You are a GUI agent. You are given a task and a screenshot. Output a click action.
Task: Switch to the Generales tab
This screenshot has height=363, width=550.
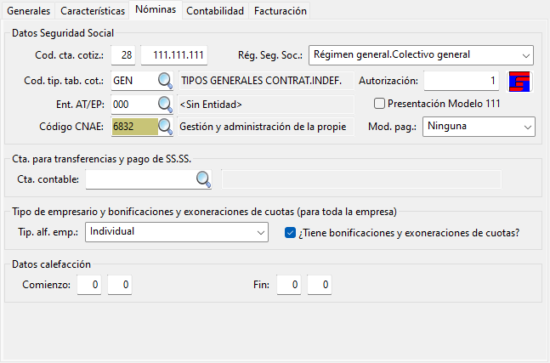[x=28, y=11]
